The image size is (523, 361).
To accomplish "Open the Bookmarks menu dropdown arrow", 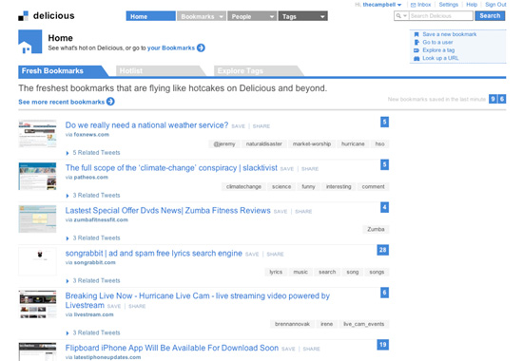I will [x=222, y=16].
